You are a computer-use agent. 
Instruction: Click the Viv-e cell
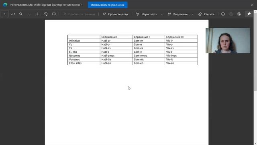pos(181,52)
